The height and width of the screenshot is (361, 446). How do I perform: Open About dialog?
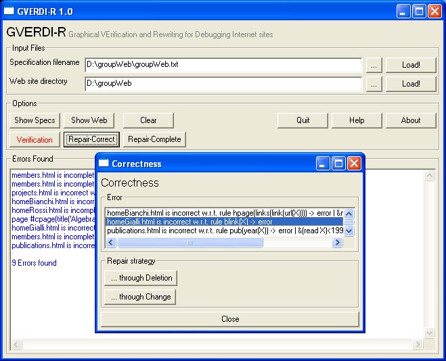tap(411, 120)
